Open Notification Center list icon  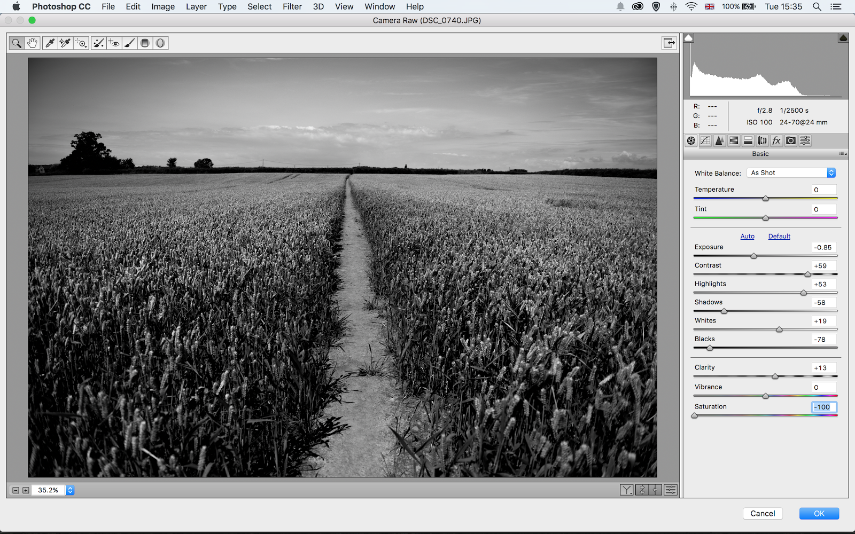[x=836, y=6]
